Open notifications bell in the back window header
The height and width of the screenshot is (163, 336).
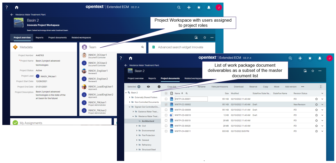[x=209, y=7]
